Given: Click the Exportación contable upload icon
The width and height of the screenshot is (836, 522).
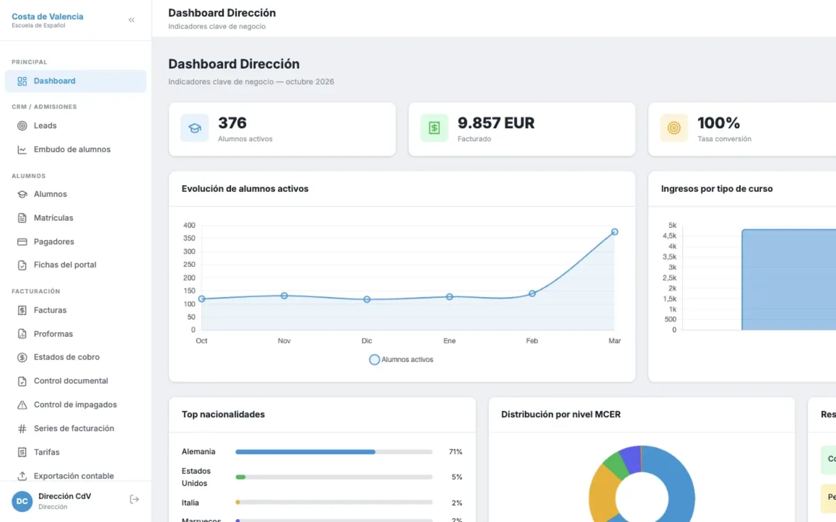Looking at the screenshot, I should (x=22, y=476).
